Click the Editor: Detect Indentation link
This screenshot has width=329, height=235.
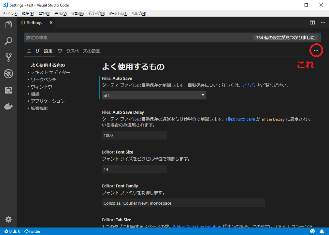point(197,227)
